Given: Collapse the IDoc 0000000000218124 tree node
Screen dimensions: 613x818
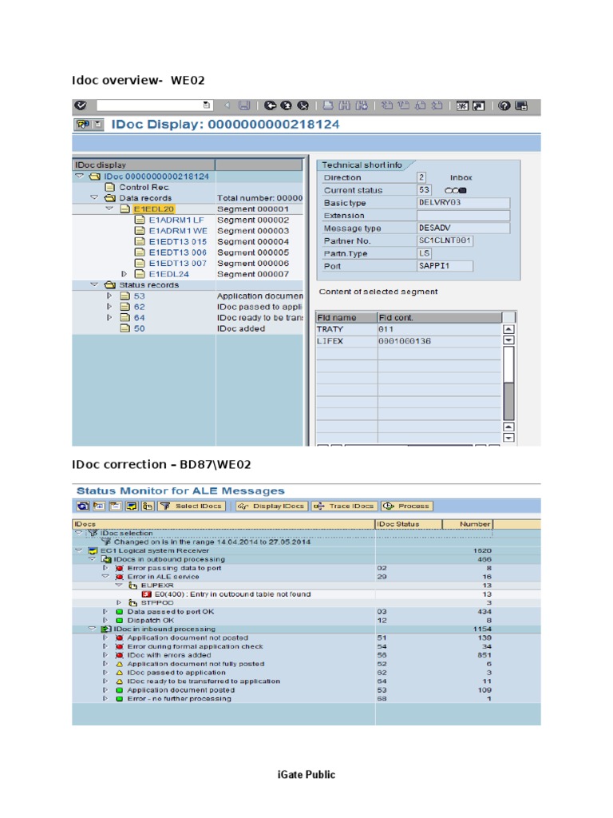Looking at the screenshot, I should [x=80, y=177].
